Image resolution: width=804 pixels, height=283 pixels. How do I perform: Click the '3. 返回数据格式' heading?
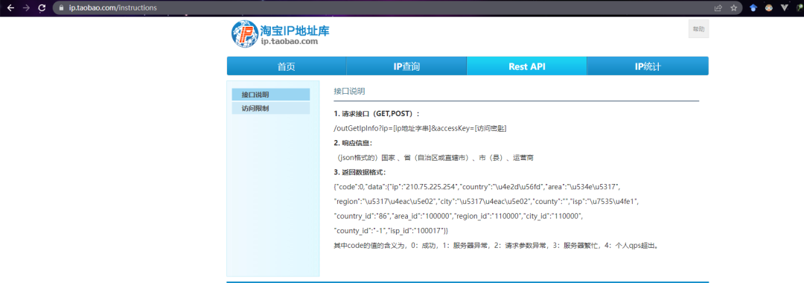[360, 172]
